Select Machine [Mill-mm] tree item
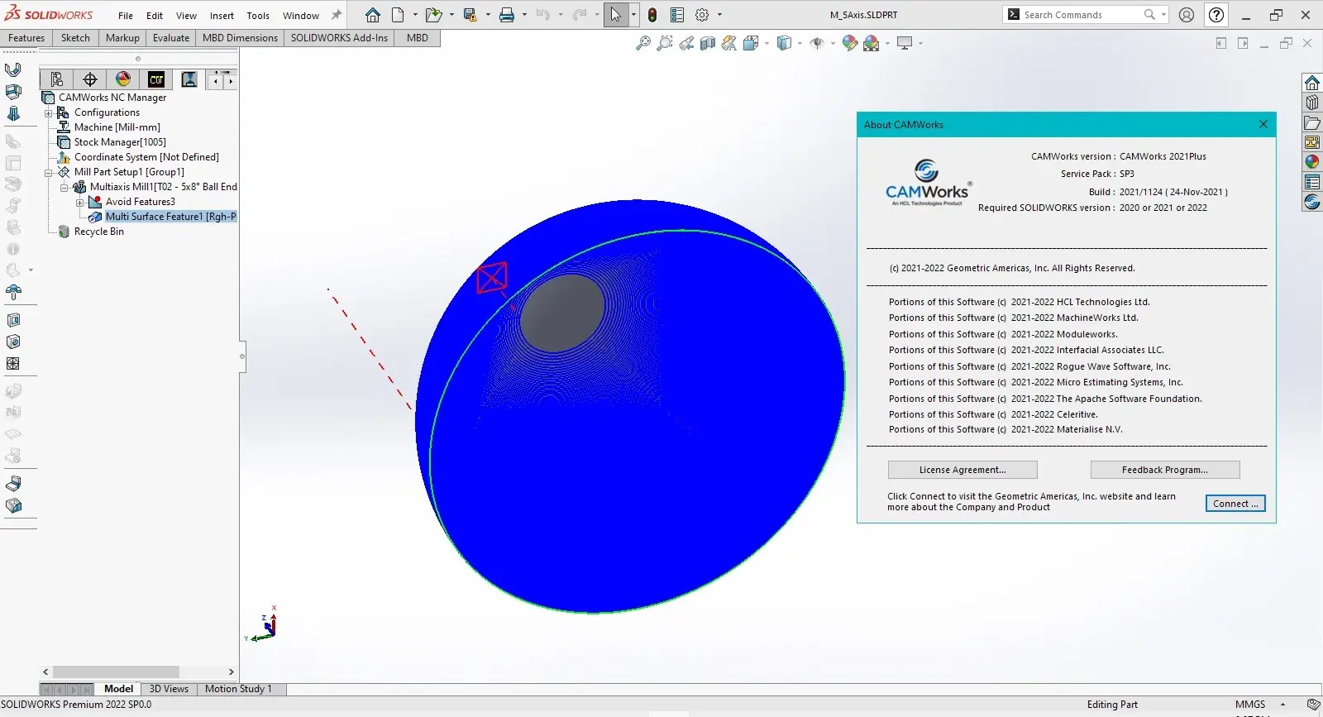 [117, 127]
